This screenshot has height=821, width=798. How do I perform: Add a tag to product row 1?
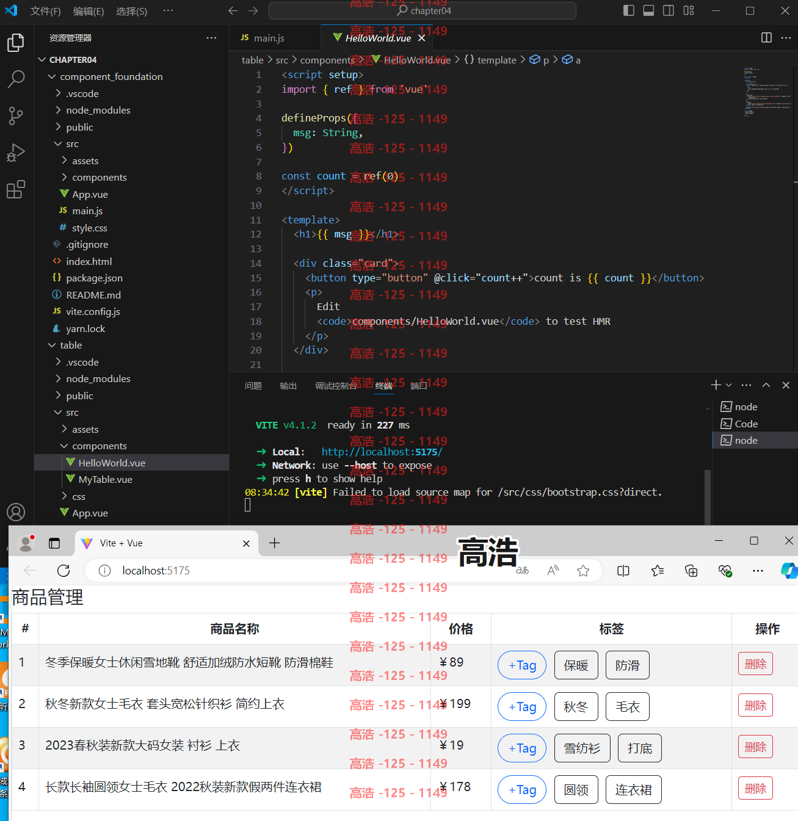(x=523, y=665)
